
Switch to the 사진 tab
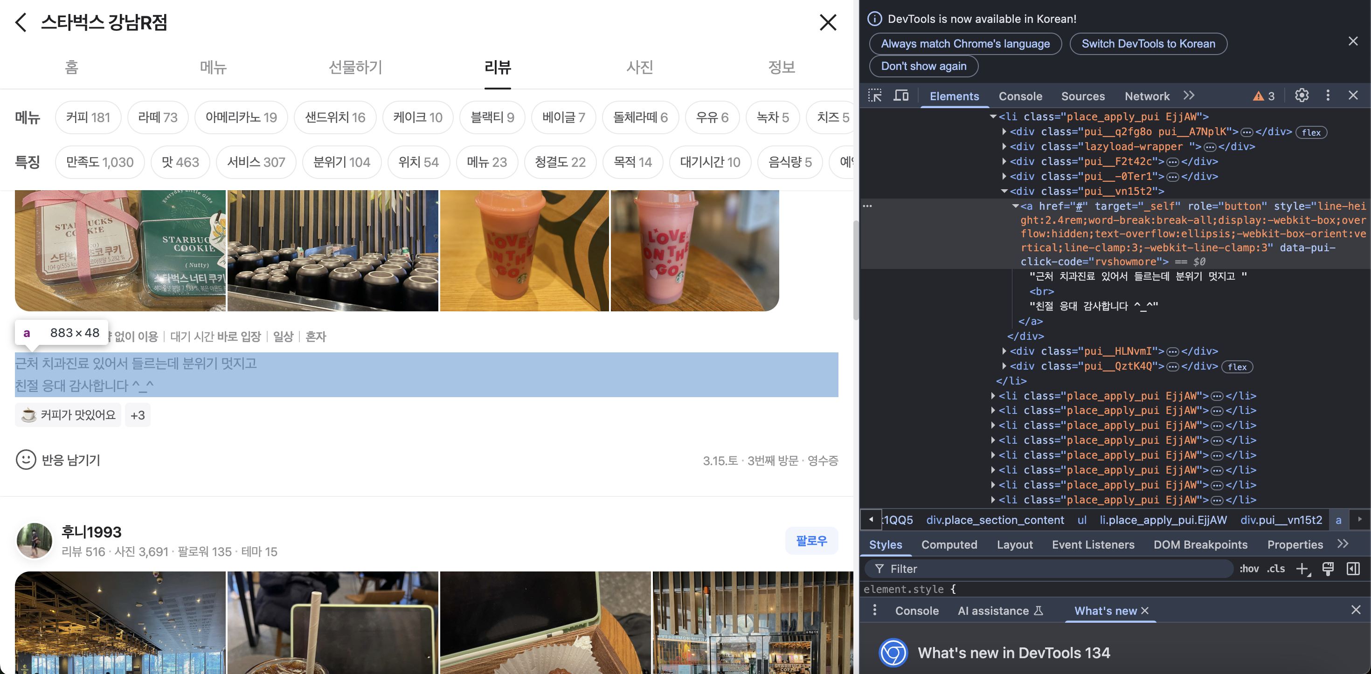tap(639, 68)
